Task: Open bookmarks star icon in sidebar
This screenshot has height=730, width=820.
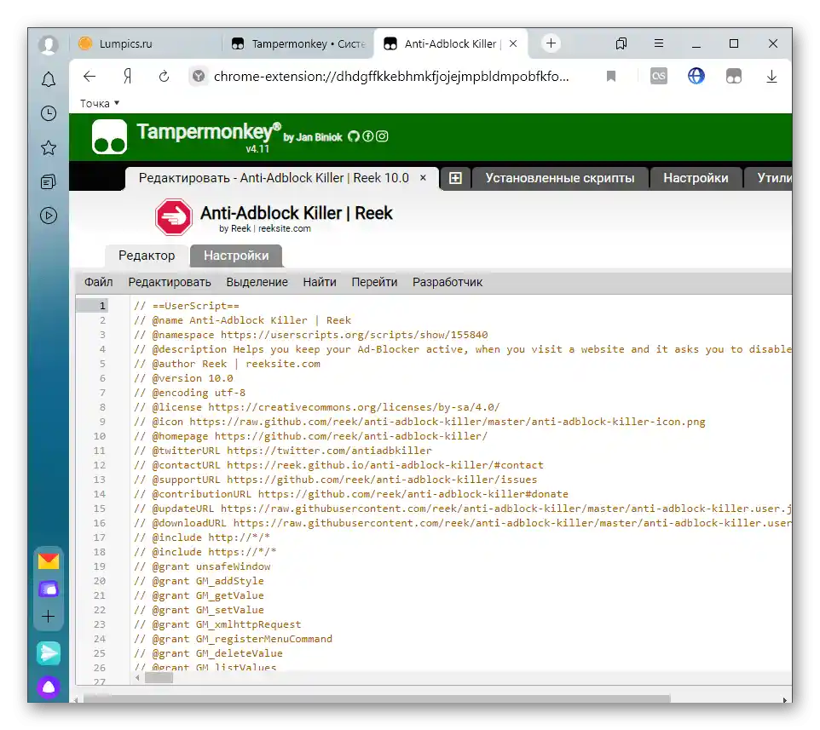Action: 49,148
